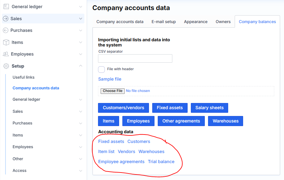The width and height of the screenshot is (284, 180).
Task: Select the Appearance tab
Action: click(x=196, y=22)
